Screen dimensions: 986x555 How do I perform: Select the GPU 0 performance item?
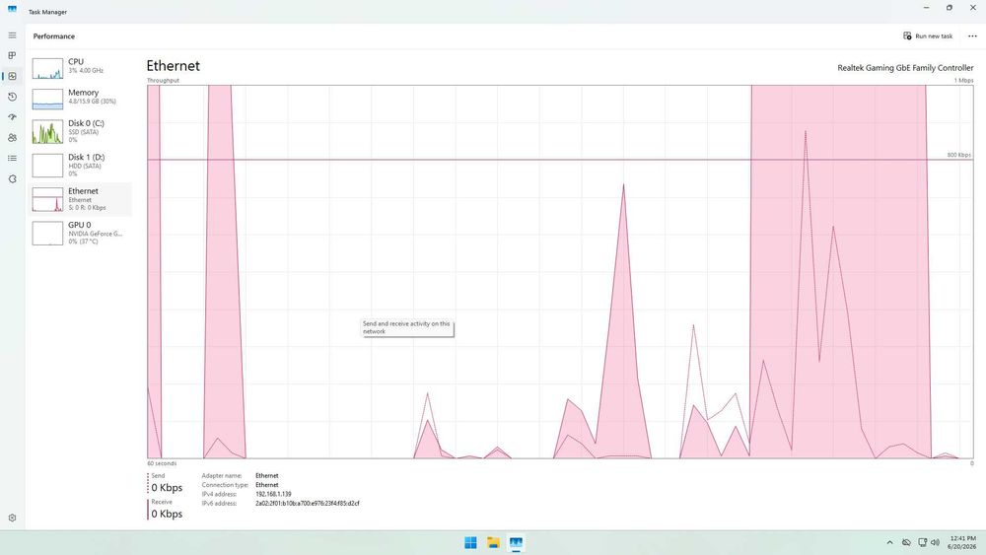[79, 233]
